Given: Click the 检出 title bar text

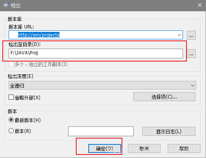Looking at the screenshot, I should point(16,5).
